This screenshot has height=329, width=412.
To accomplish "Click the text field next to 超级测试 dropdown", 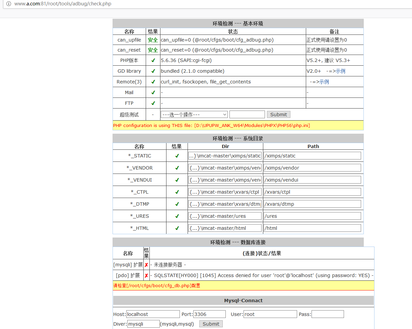I will [247, 115].
